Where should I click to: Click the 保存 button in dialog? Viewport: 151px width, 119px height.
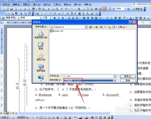pos(128,76)
